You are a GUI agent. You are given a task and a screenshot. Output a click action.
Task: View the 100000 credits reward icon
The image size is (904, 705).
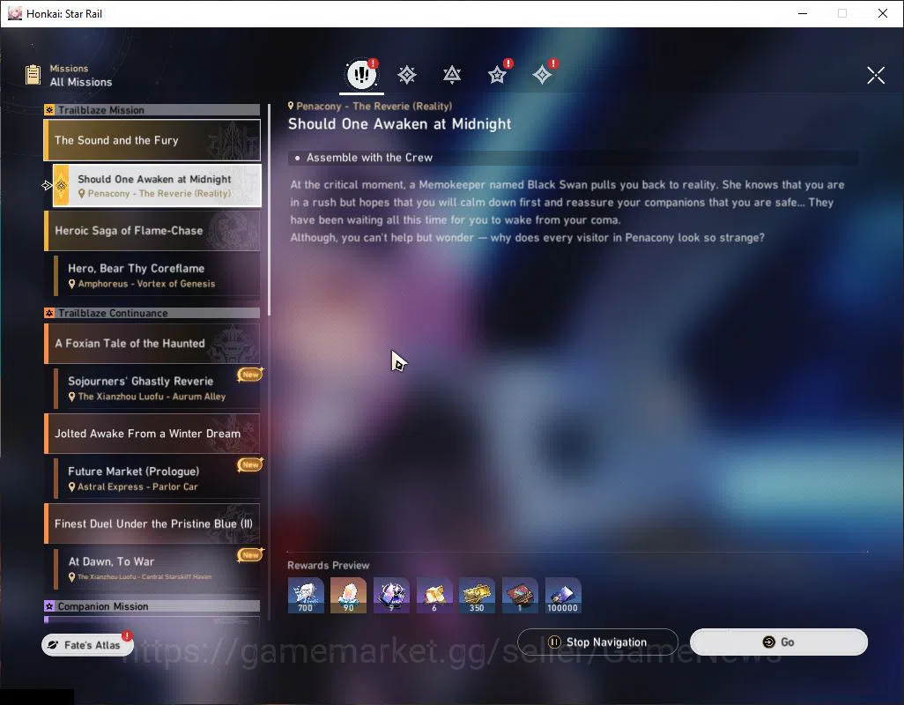coord(563,596)
